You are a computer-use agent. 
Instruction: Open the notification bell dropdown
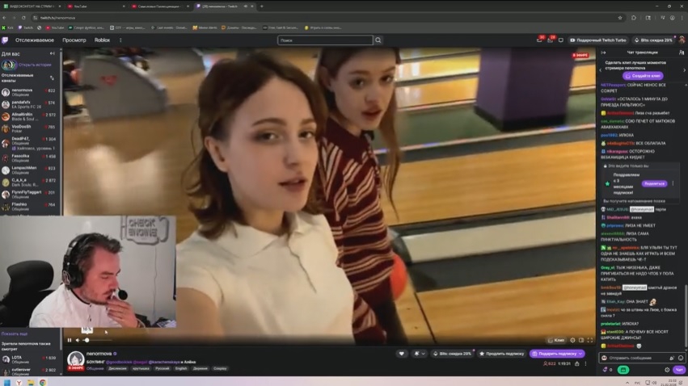[x=419, y=354]
